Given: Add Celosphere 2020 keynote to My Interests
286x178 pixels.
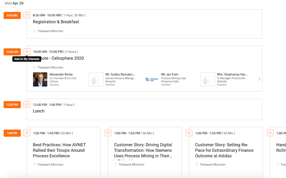Looking at the screenshot, I should pyautogui.click(x=27, y=52).
